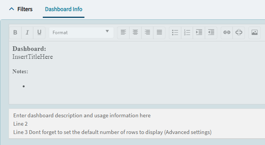Click the Notes: heading in editor
This screenshot has width=265, height=145.
20,71
